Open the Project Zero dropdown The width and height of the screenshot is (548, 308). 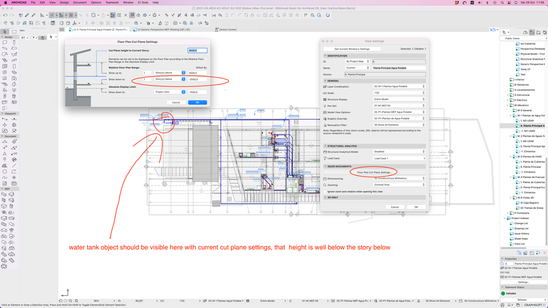coord(170,92)
